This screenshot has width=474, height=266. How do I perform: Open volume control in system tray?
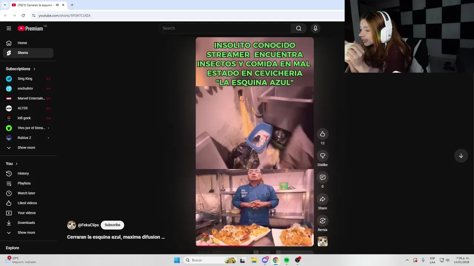point(448,260)
